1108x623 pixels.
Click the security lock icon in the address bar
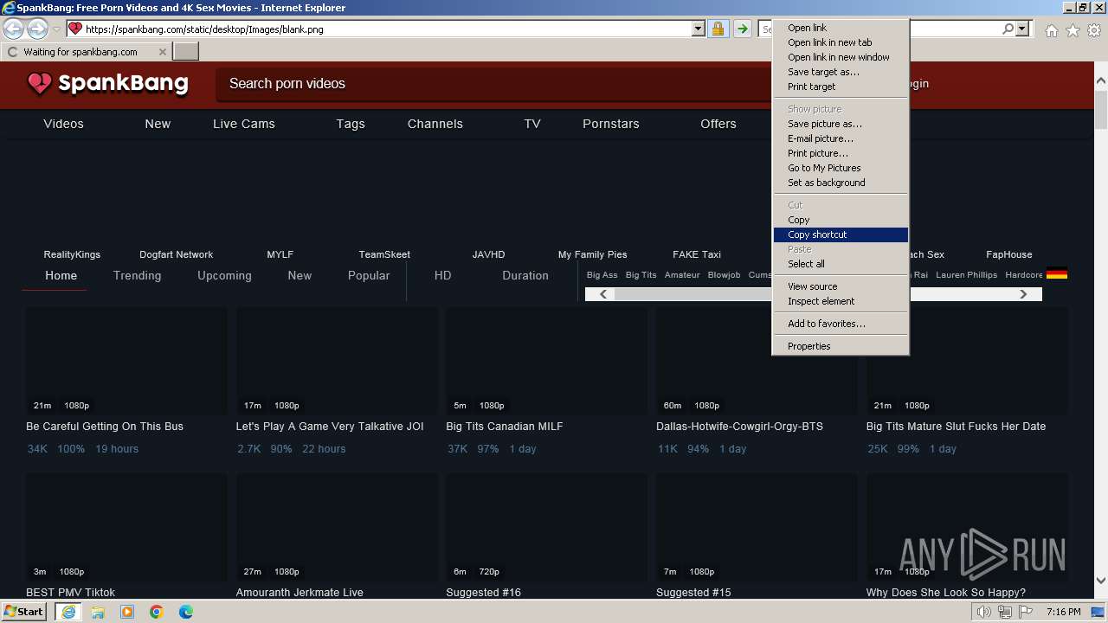(x=718, y=29)
